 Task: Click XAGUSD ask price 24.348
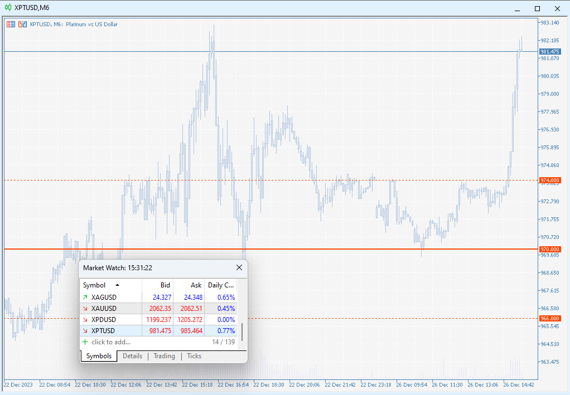pos(193,298)
